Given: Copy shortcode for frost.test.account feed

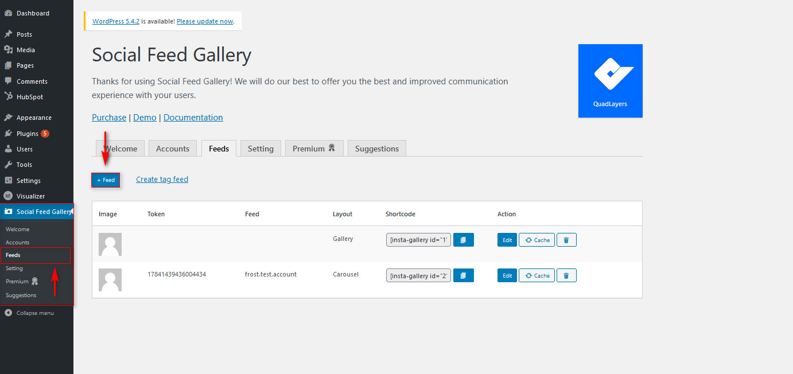Looking at the screenshot, I should pyautogui.click(x=464, y=276).
